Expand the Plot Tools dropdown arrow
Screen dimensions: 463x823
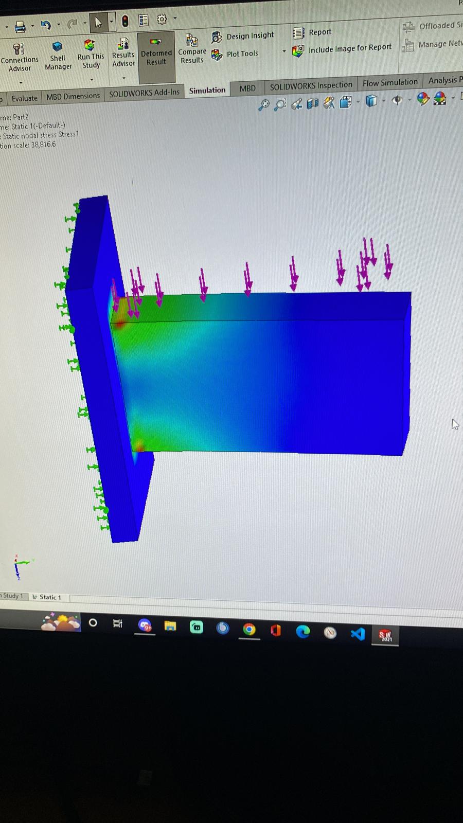click(284, 51)
